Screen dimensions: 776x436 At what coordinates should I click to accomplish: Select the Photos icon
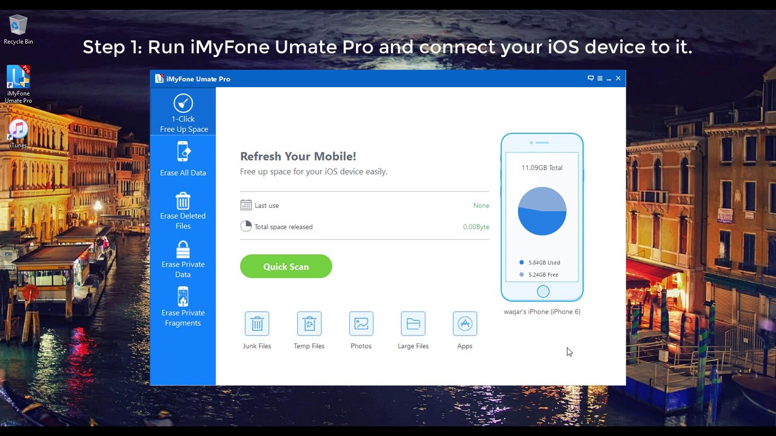[361, 323]
